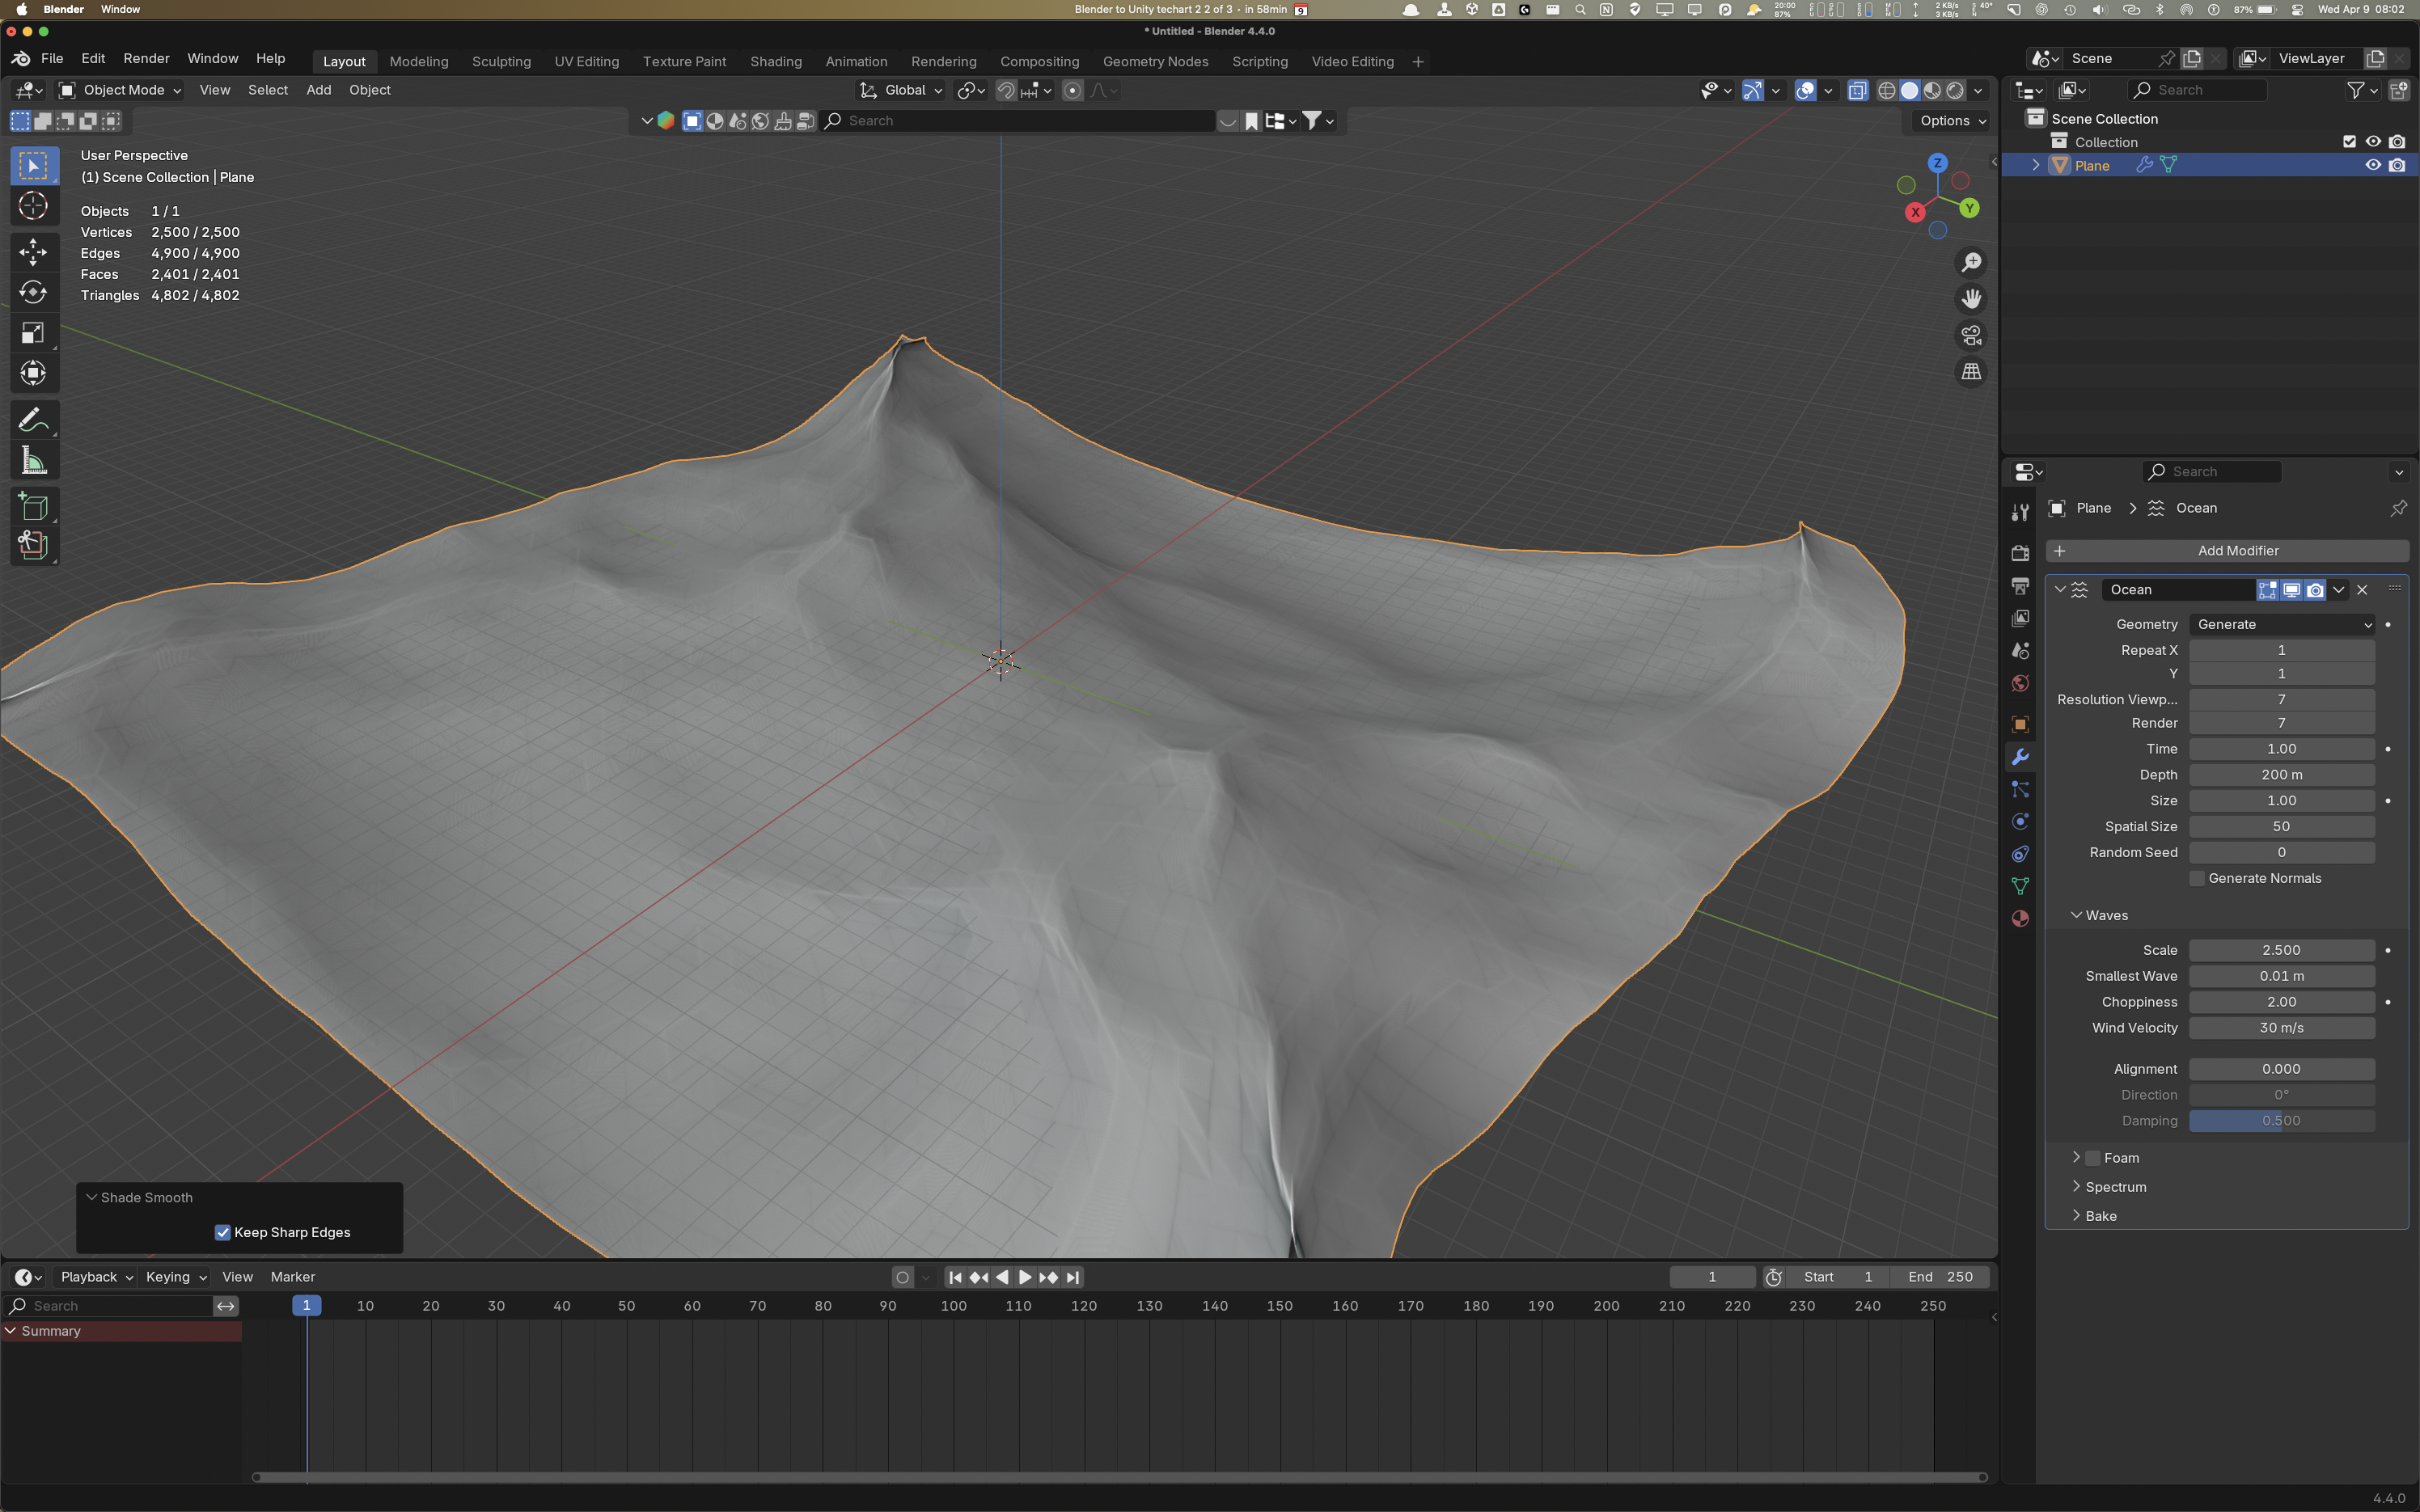Viewport: 2420px width, 1512px height.
Task: Open the File menu
Action: (x=52, y=59)
